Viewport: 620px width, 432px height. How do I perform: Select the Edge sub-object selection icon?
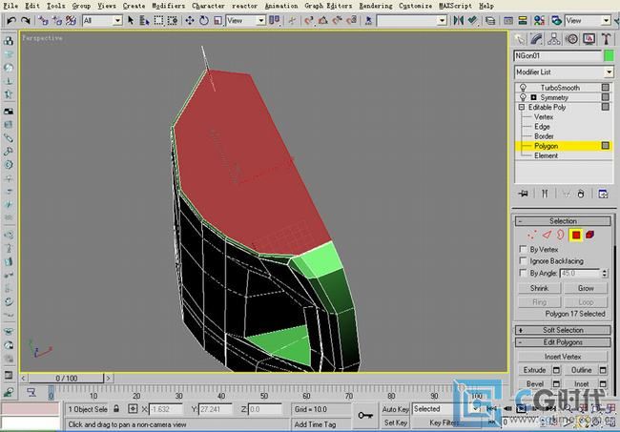point(547,236)
